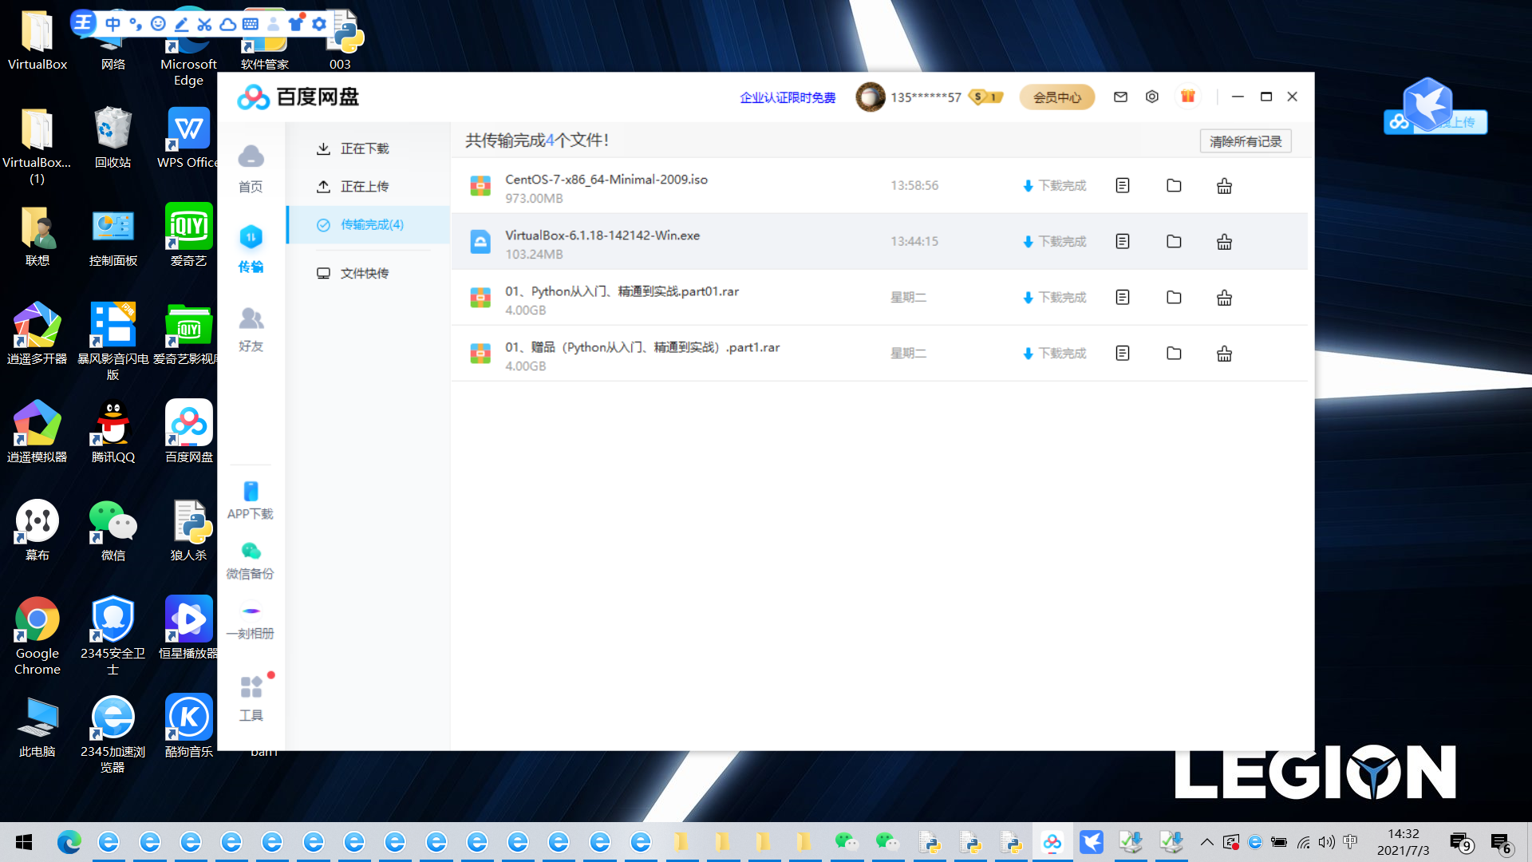Switch to 正在下载 downloading list
The image size is (1532, 862).
(x=353, y=148)
